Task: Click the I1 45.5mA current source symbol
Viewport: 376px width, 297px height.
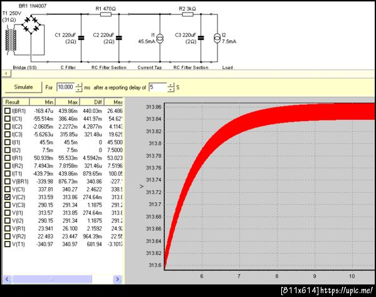Action: click(x=160, y=38)
